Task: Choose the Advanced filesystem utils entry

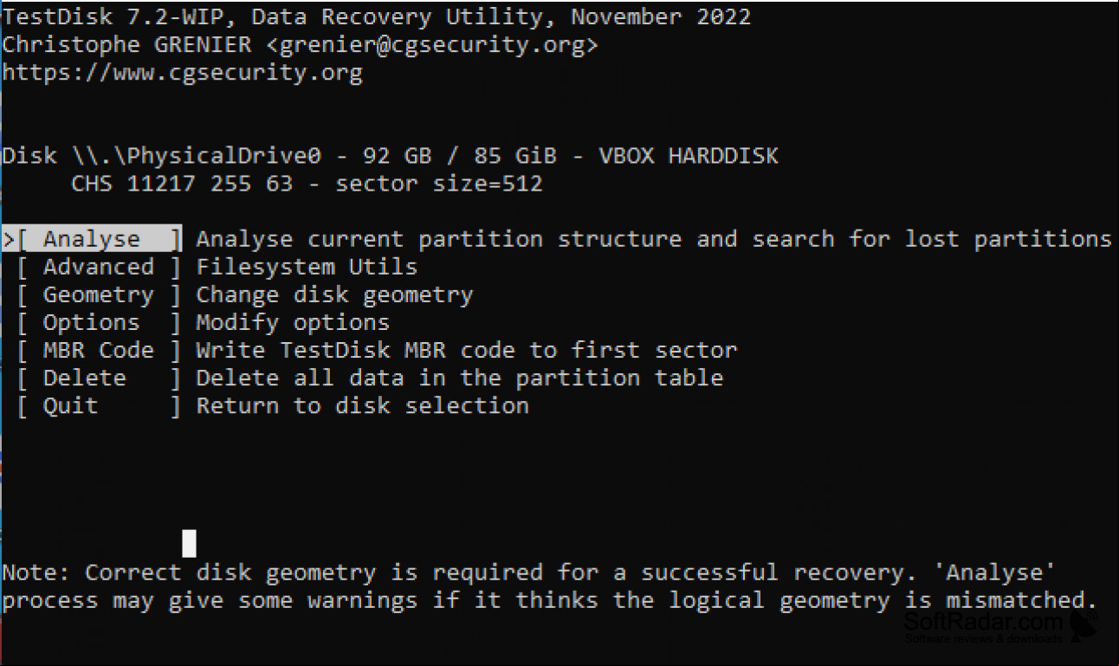Action: 99,267
